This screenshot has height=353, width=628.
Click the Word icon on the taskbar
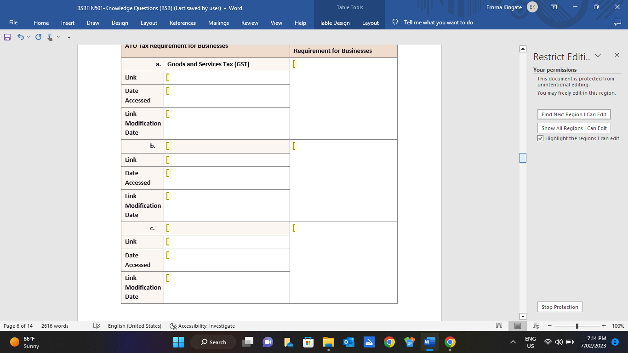pos(430,342)
